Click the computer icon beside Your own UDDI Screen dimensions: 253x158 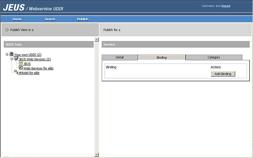tap(11, 54)
